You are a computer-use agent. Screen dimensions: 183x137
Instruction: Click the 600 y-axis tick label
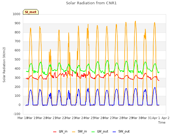(x=17, y=50)
